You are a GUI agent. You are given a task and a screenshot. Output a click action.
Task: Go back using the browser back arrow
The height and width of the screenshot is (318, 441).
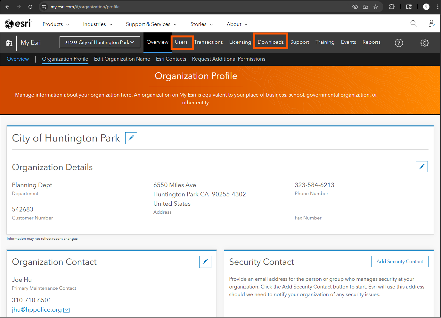coord(7,7)
